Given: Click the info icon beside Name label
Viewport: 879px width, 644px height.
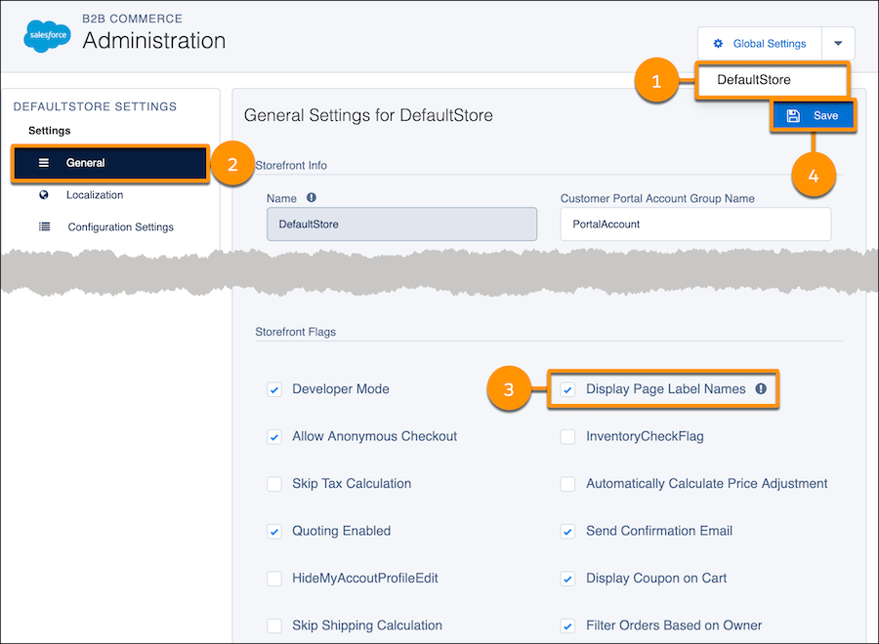Looking at the screenshot, I should coord(312,198).
